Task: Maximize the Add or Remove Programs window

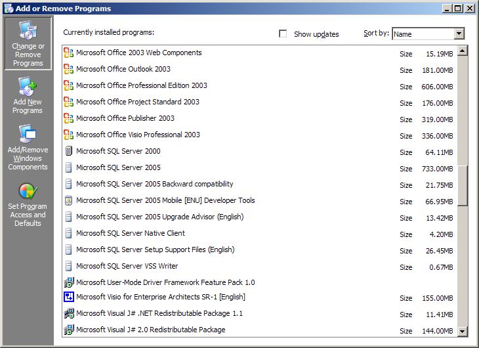Action: pos(457,9)
